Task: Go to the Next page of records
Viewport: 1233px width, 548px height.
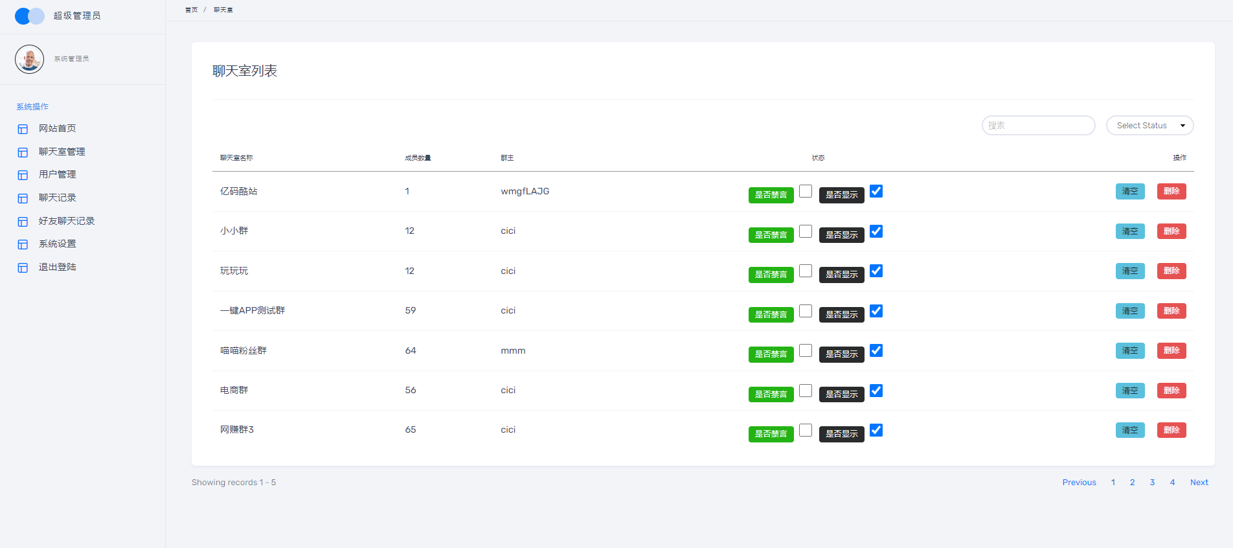Action: (x=1199, y=483)
